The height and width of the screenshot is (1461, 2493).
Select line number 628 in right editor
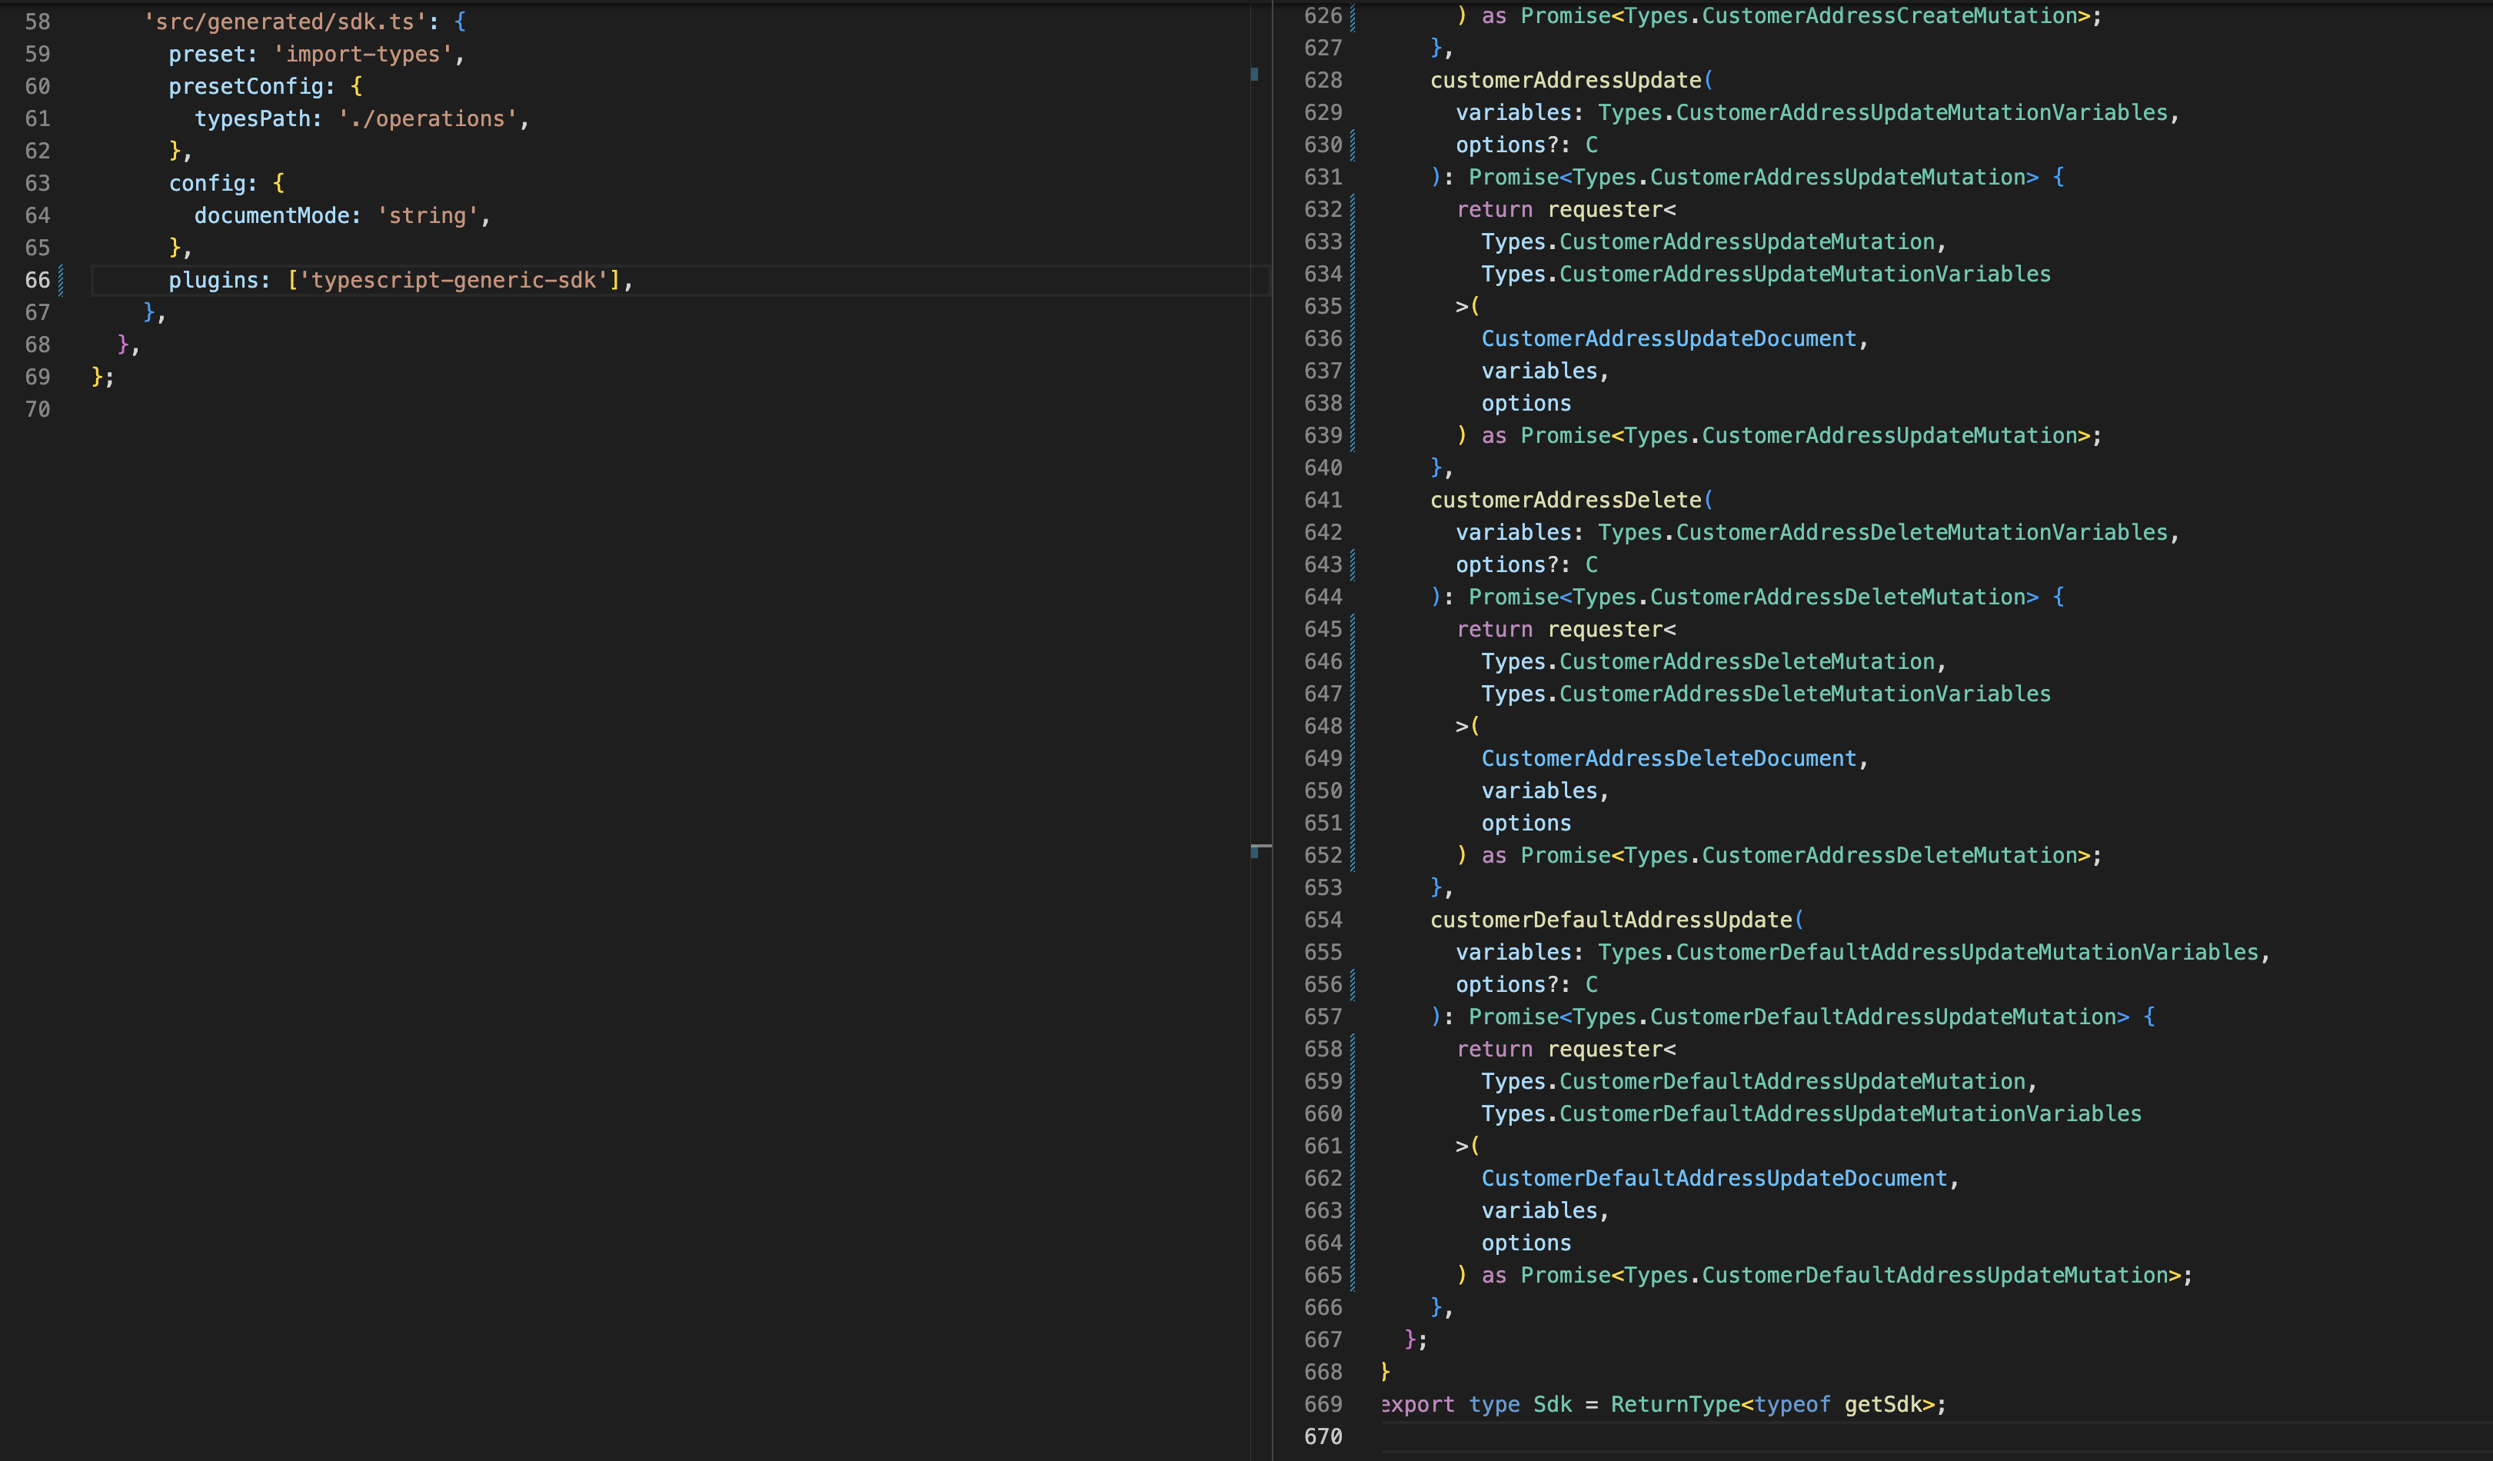pyautogui.click(x=1323, y=80)
